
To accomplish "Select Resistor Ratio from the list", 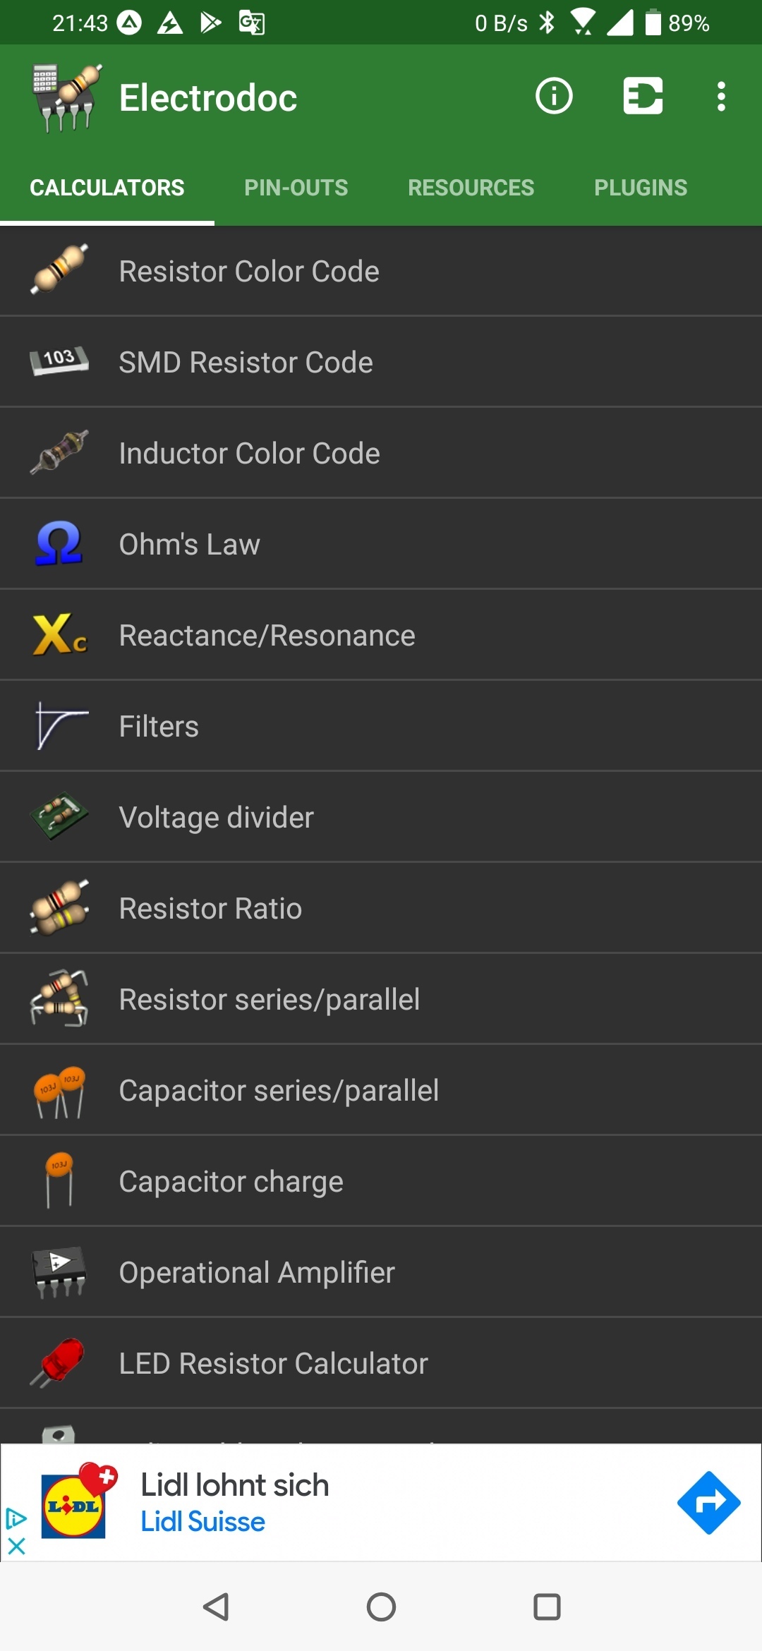I will tap(210, 908).
